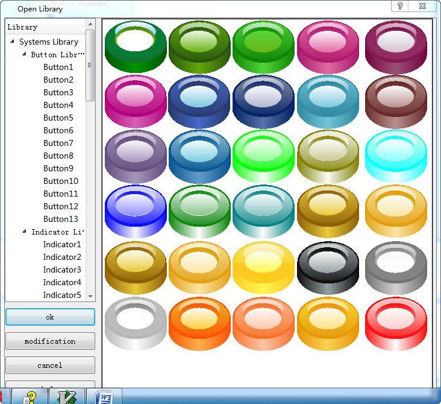Choose the bright blue glowing button
Screen dimensions: 441x404
136,211
